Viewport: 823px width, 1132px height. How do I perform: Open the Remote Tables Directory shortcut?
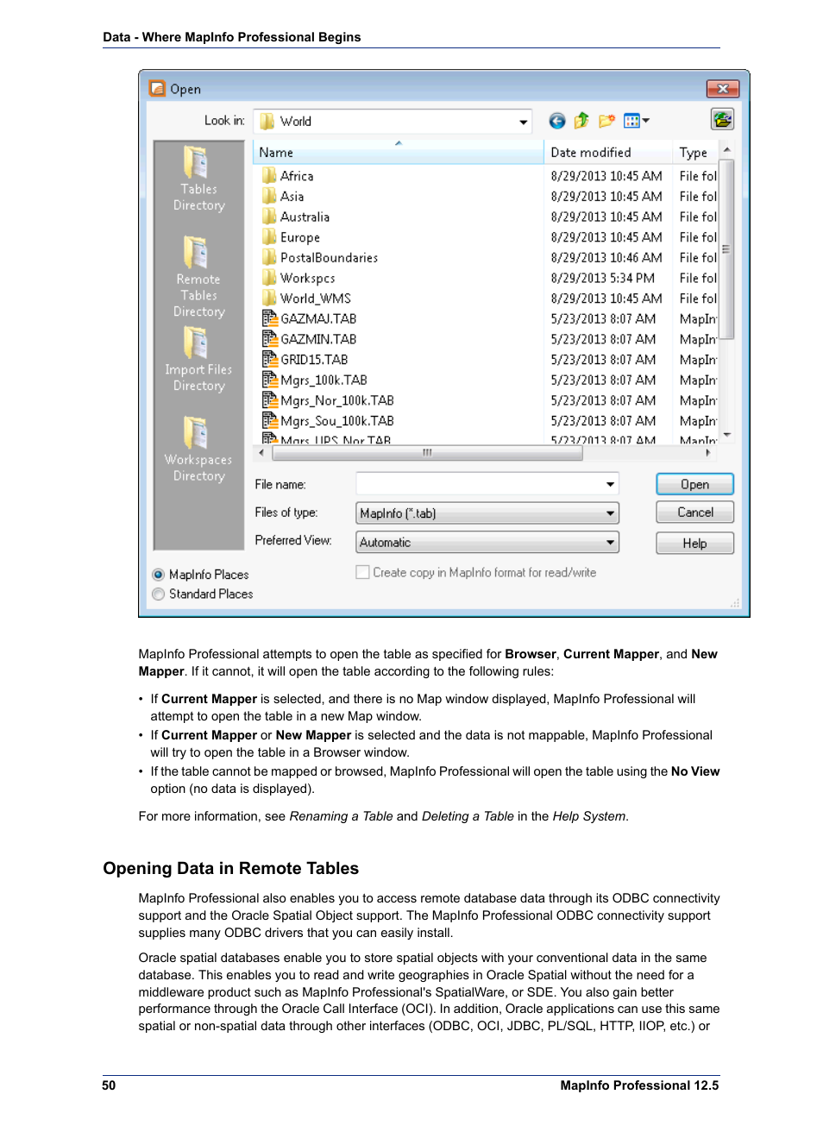coord(198,277)
